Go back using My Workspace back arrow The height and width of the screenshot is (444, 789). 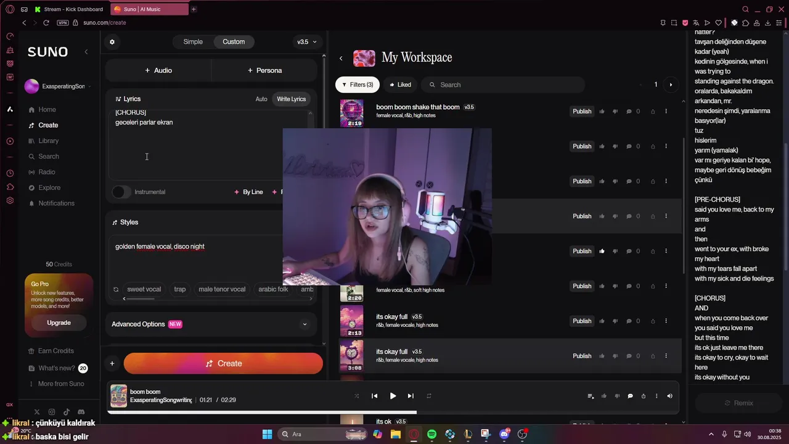[x=341, y=59]
